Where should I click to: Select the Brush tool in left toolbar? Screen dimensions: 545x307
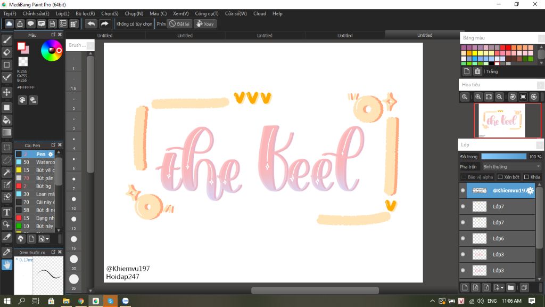[6, 40]
